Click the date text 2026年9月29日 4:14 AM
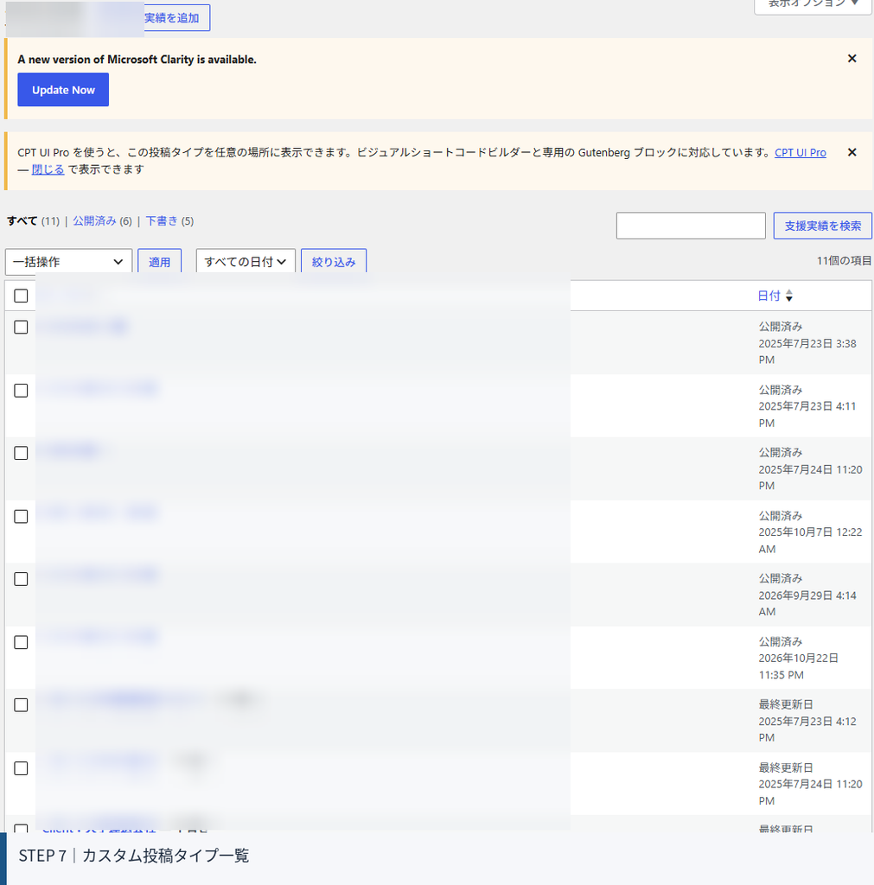This screenshot has height=885, width=874. pyautogui.click(x=807, y=603)
